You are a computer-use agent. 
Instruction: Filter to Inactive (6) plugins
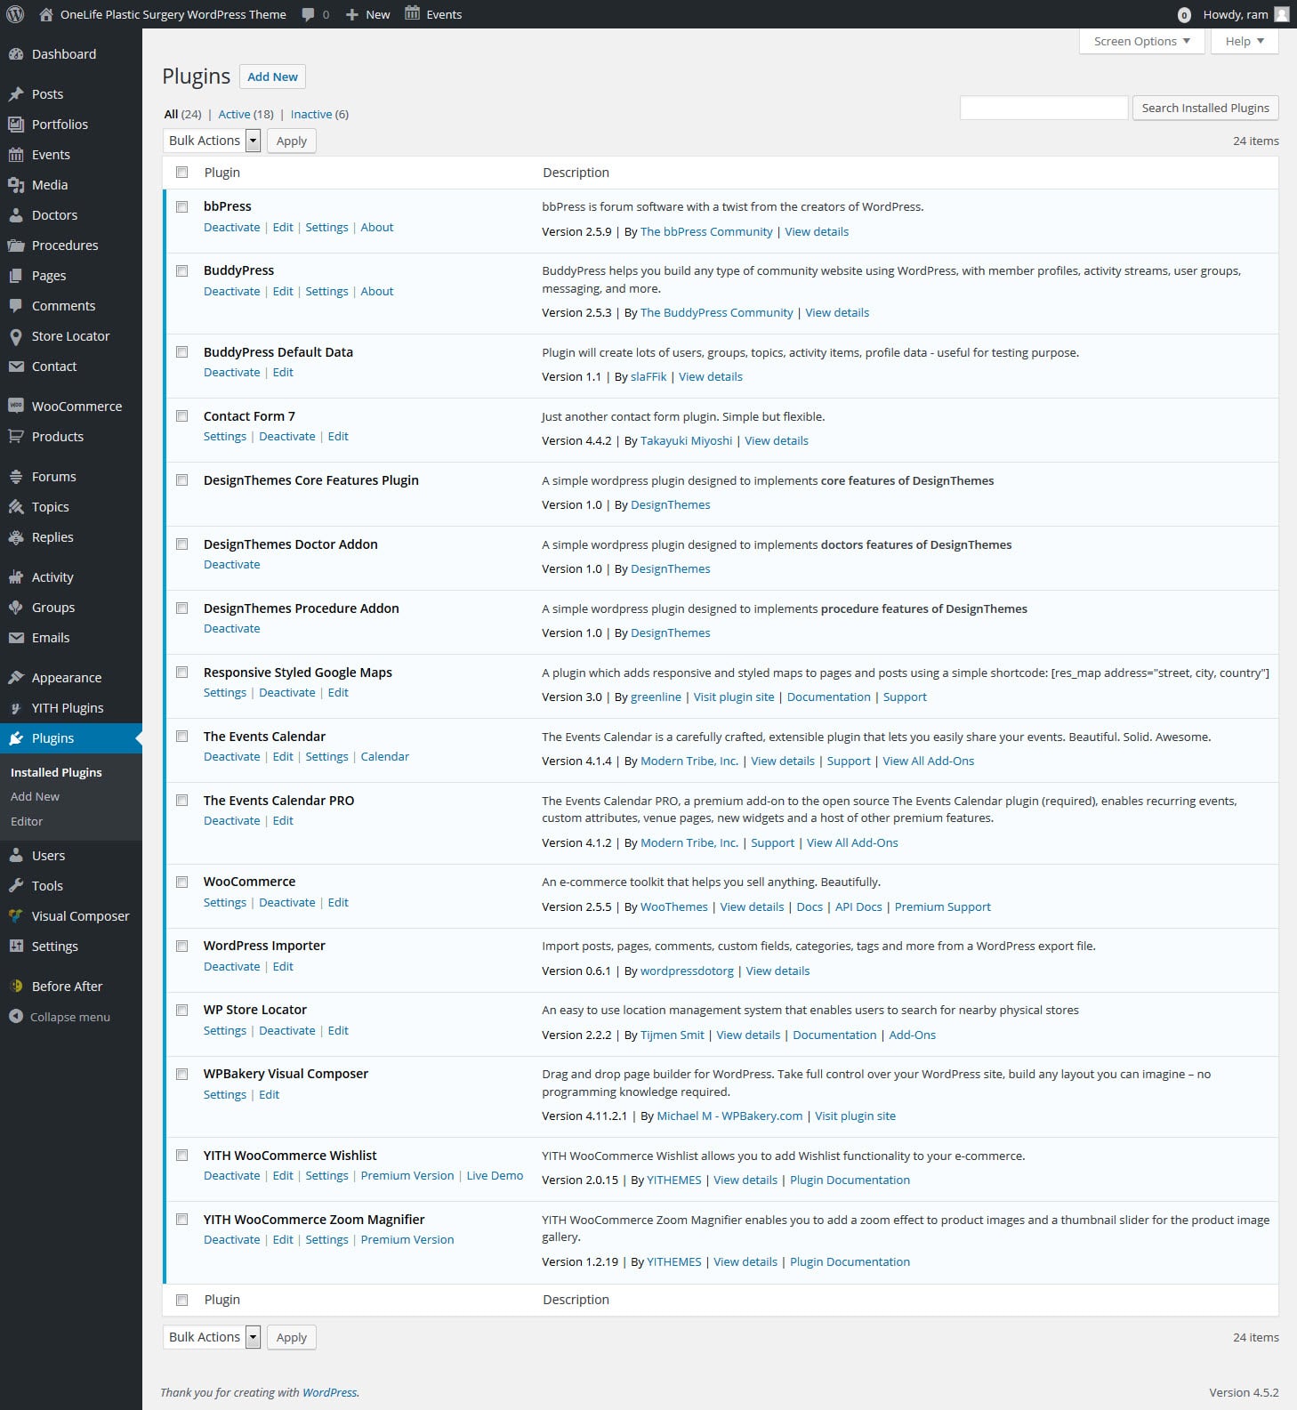(319, 114)
